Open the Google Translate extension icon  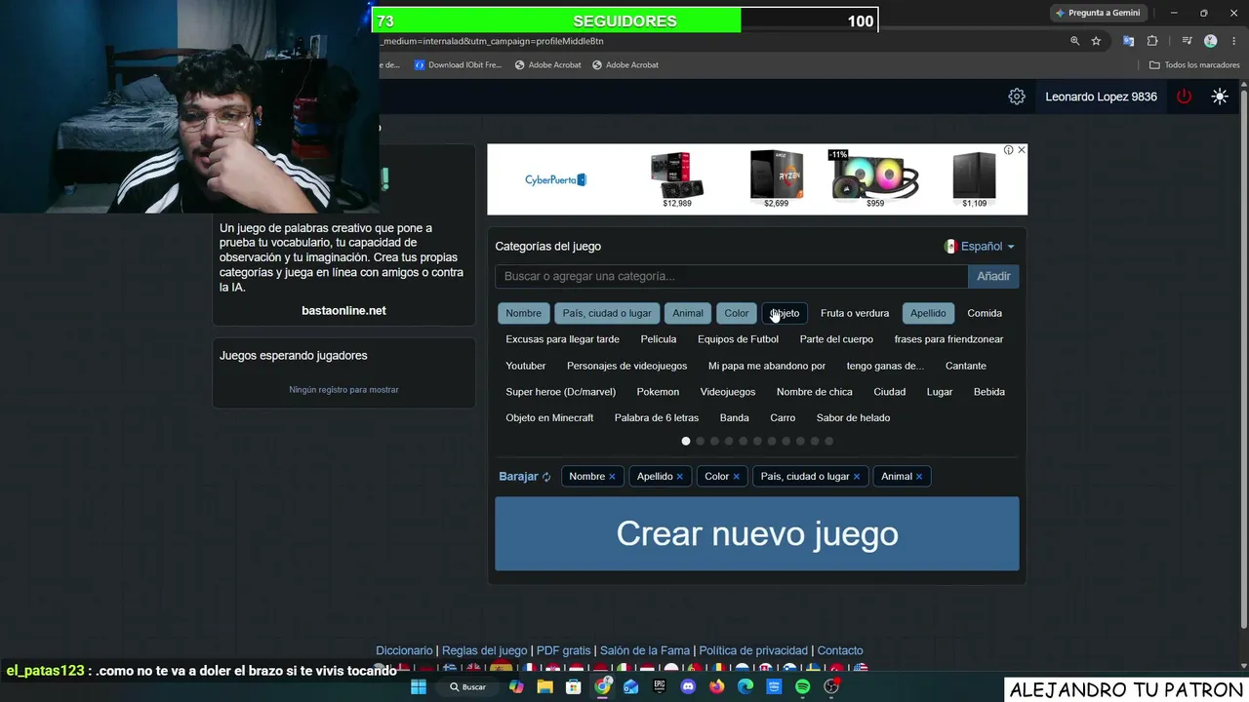click(1129, 41)
